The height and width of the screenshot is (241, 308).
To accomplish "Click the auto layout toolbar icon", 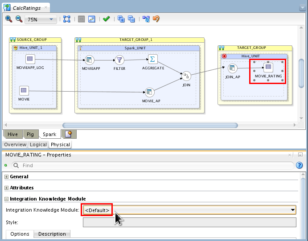I will click(91, 19).
